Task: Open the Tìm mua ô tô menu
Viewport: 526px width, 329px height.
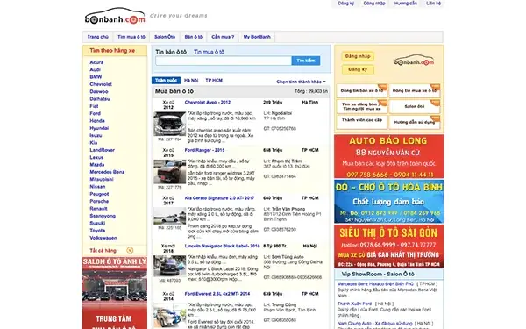Action: click(131, 37)
